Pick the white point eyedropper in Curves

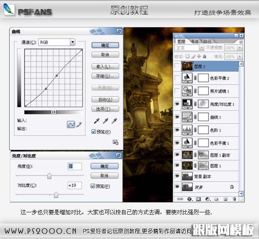pos(114,121)
